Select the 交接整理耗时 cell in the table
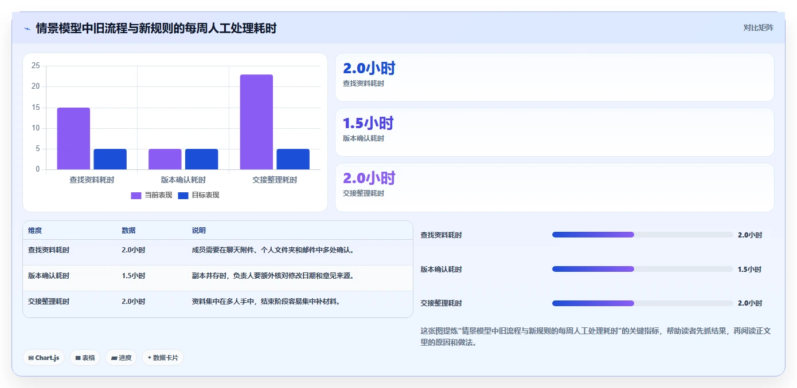Screen dimensions: 797x388 tap(49, 302)
